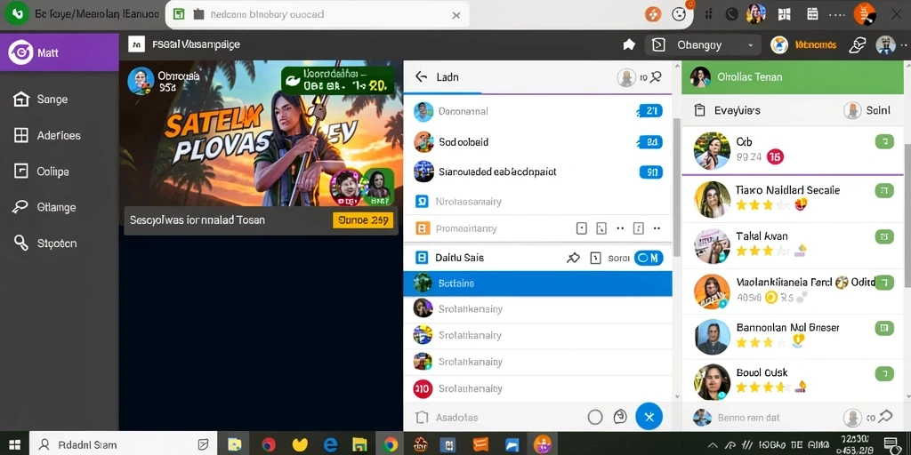This screenshot has height=455, width=911.
Task: Open the Stipoten search icon in sidebar
Action: tap(21, 243)
